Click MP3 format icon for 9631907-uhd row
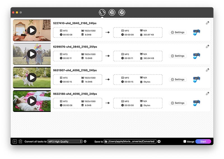 [x=197, y=79]
